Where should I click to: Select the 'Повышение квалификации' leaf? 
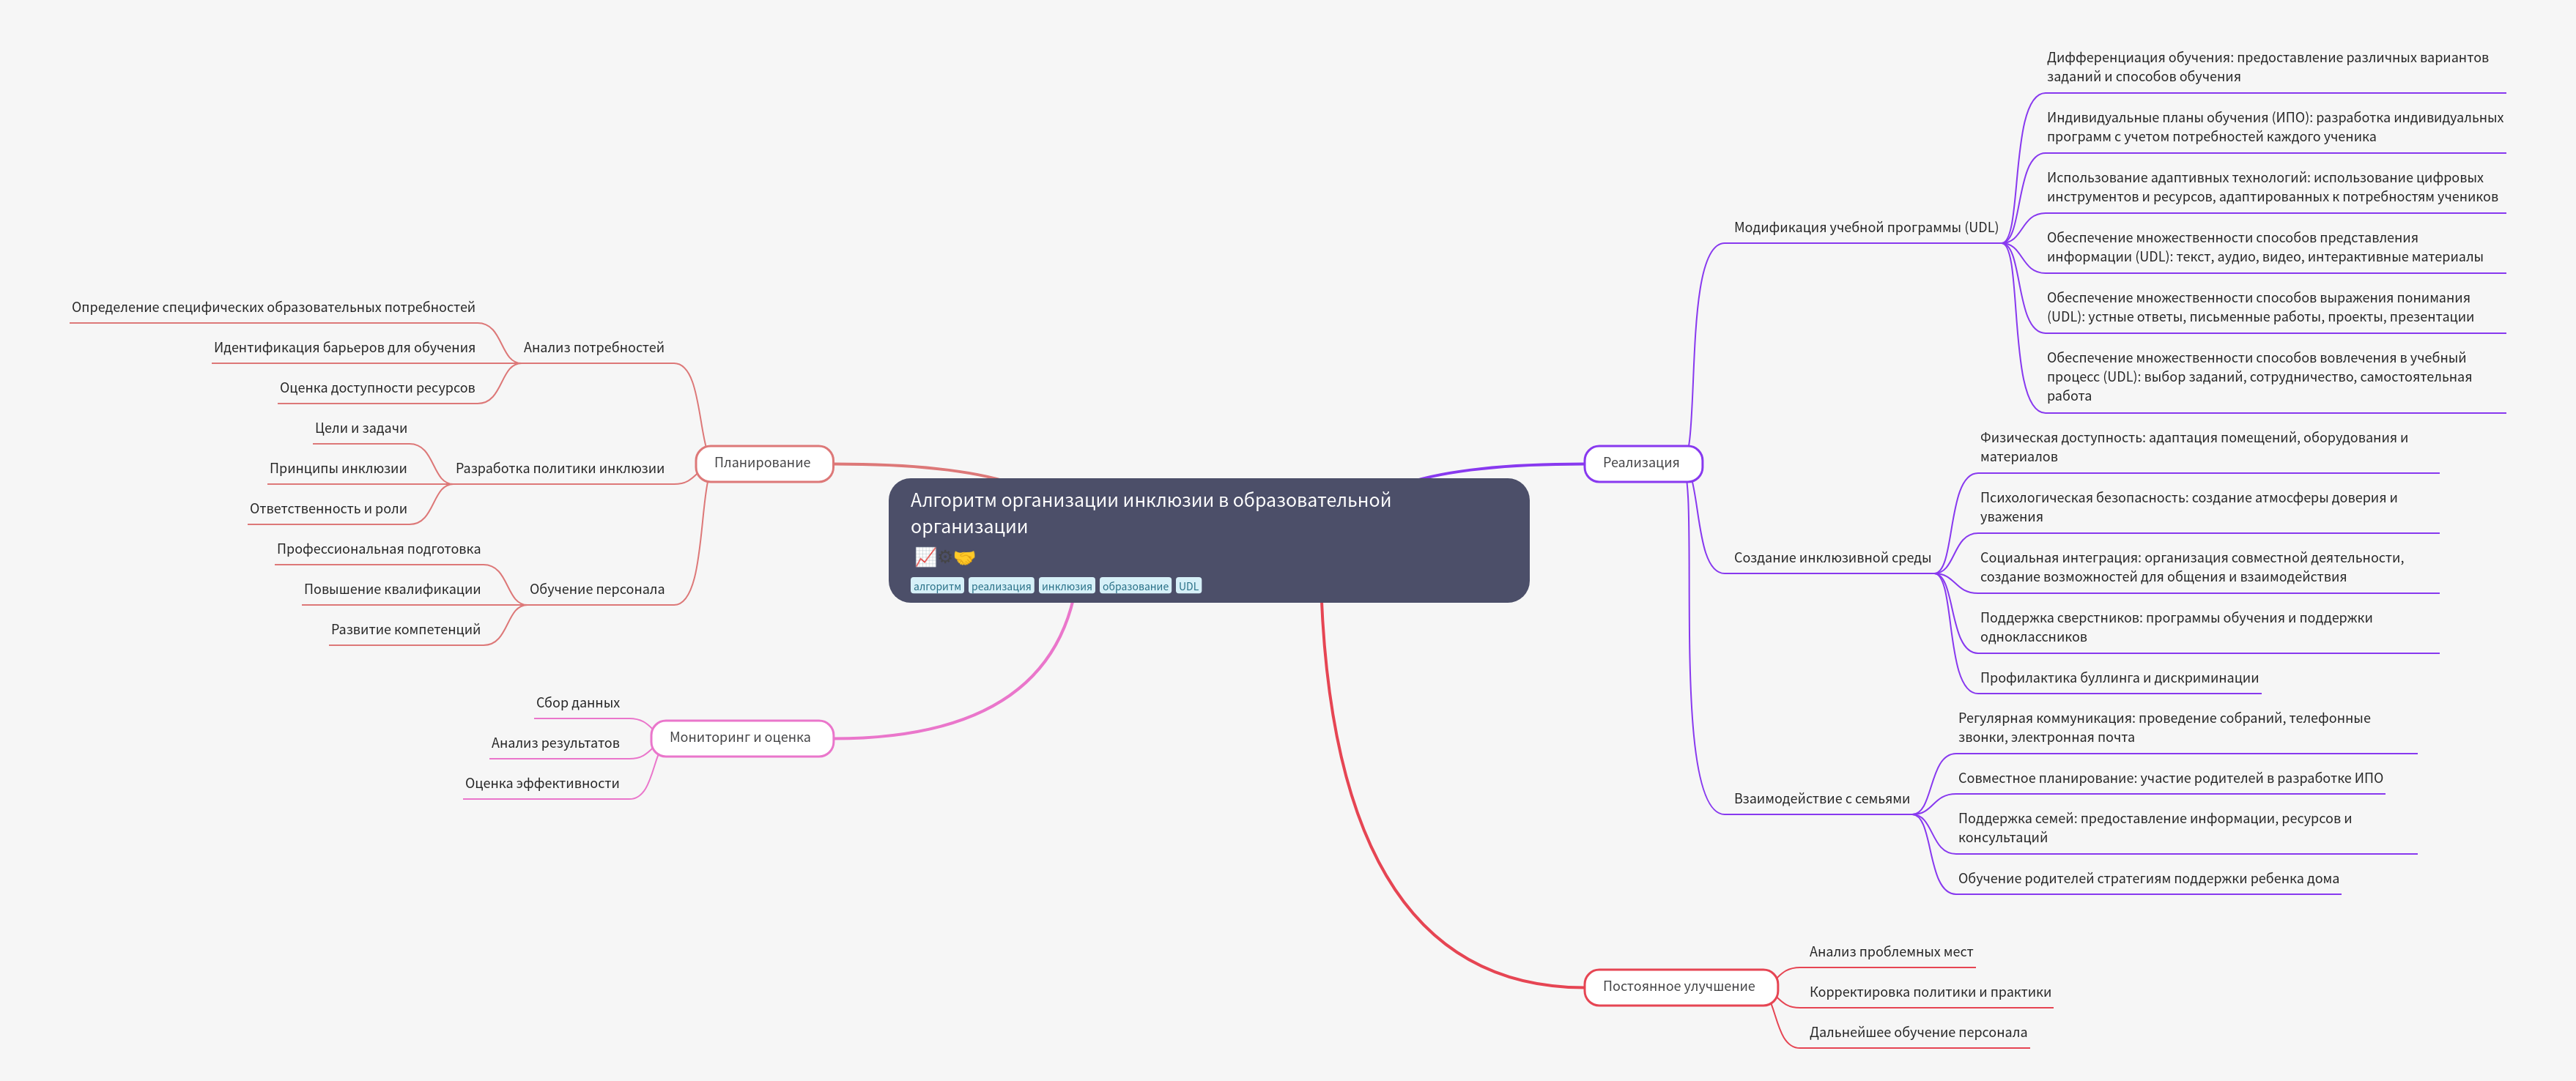coord(392,590)
